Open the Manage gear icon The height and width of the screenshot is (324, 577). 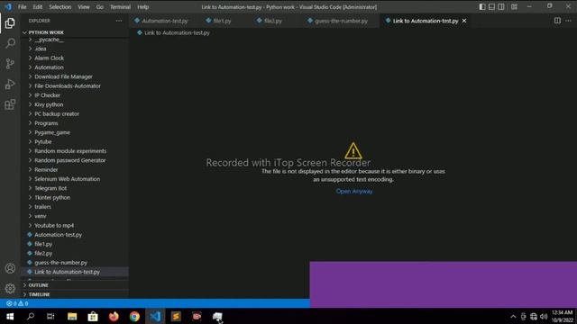coord(10,288)
